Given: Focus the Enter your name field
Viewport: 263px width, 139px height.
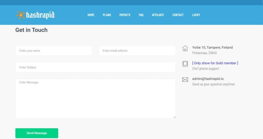Looking at the screenshot, I should 54,51.
